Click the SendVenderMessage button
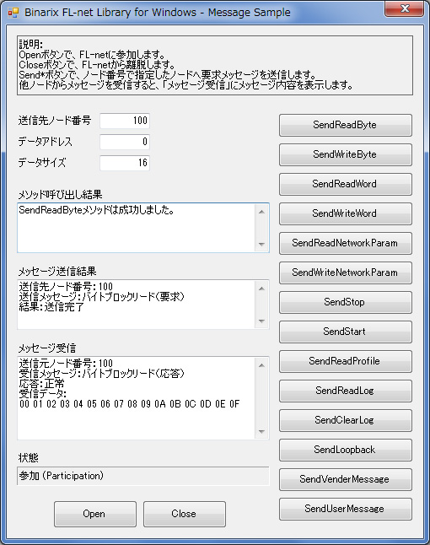Image resolution: width=430 pixels, height=545 pixels. click(345, 480)
